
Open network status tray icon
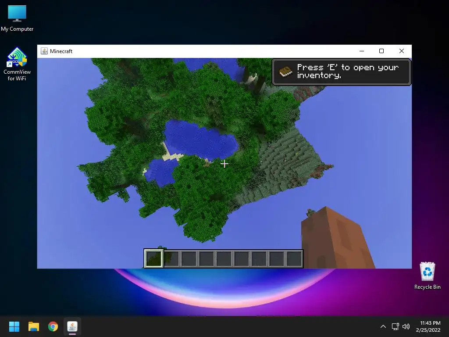396,326
